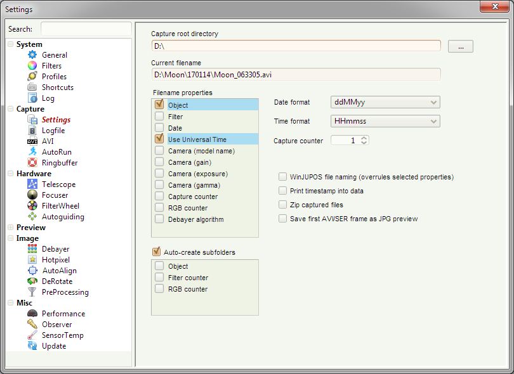Click the Capture root directory field

click(296, 46)
